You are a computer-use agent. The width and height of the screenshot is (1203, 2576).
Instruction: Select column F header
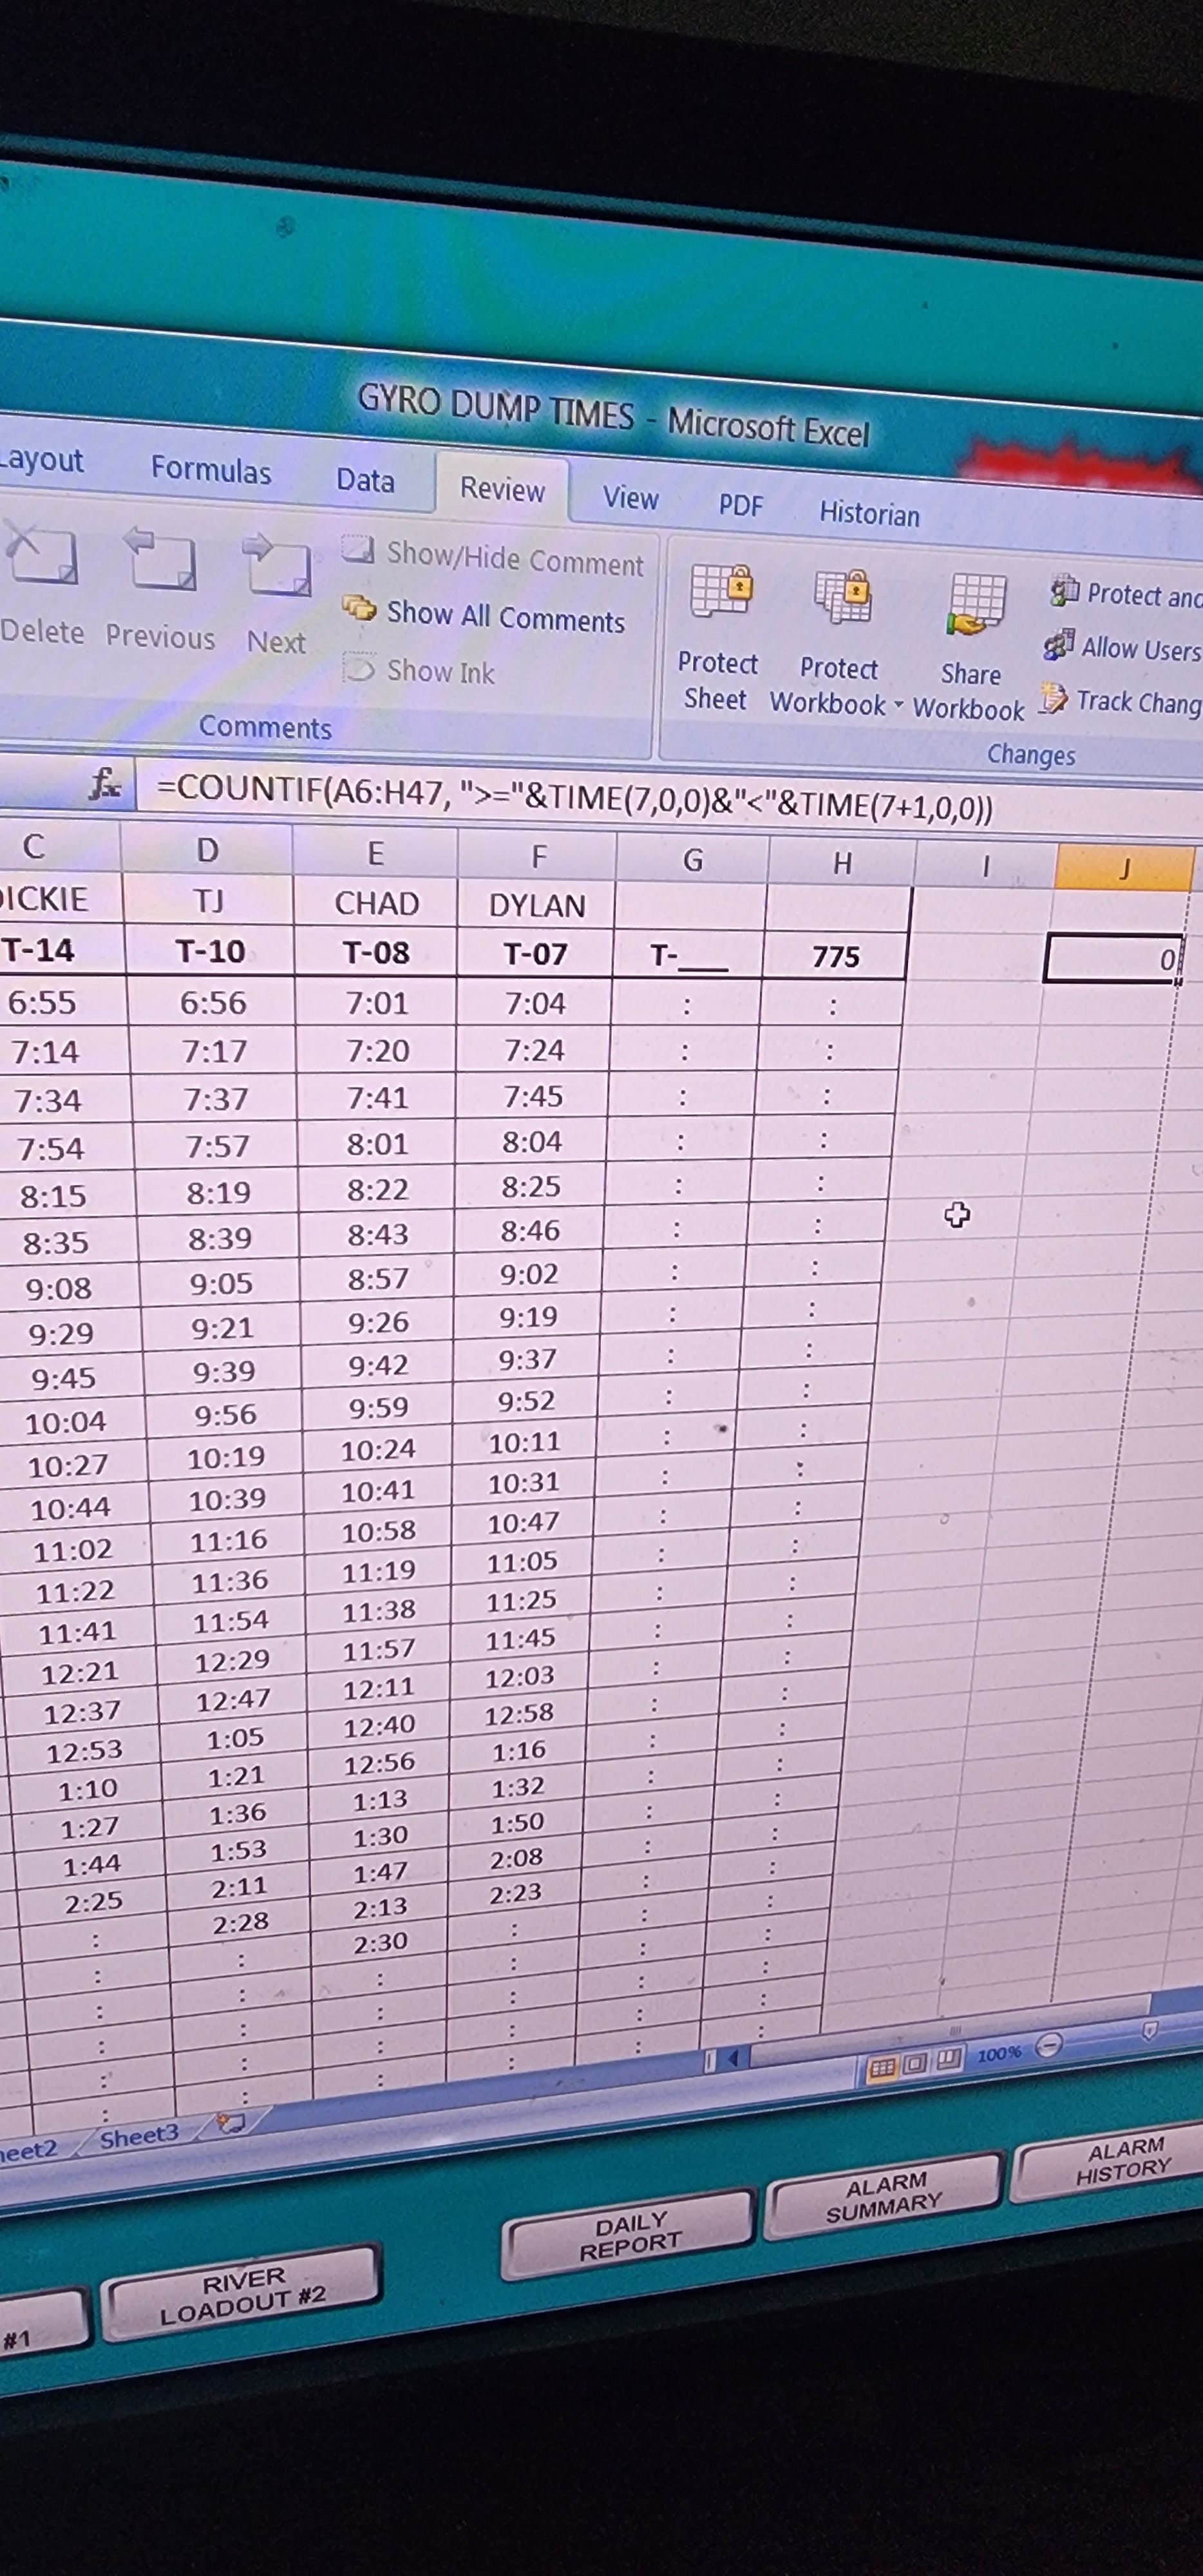(538, 857)
